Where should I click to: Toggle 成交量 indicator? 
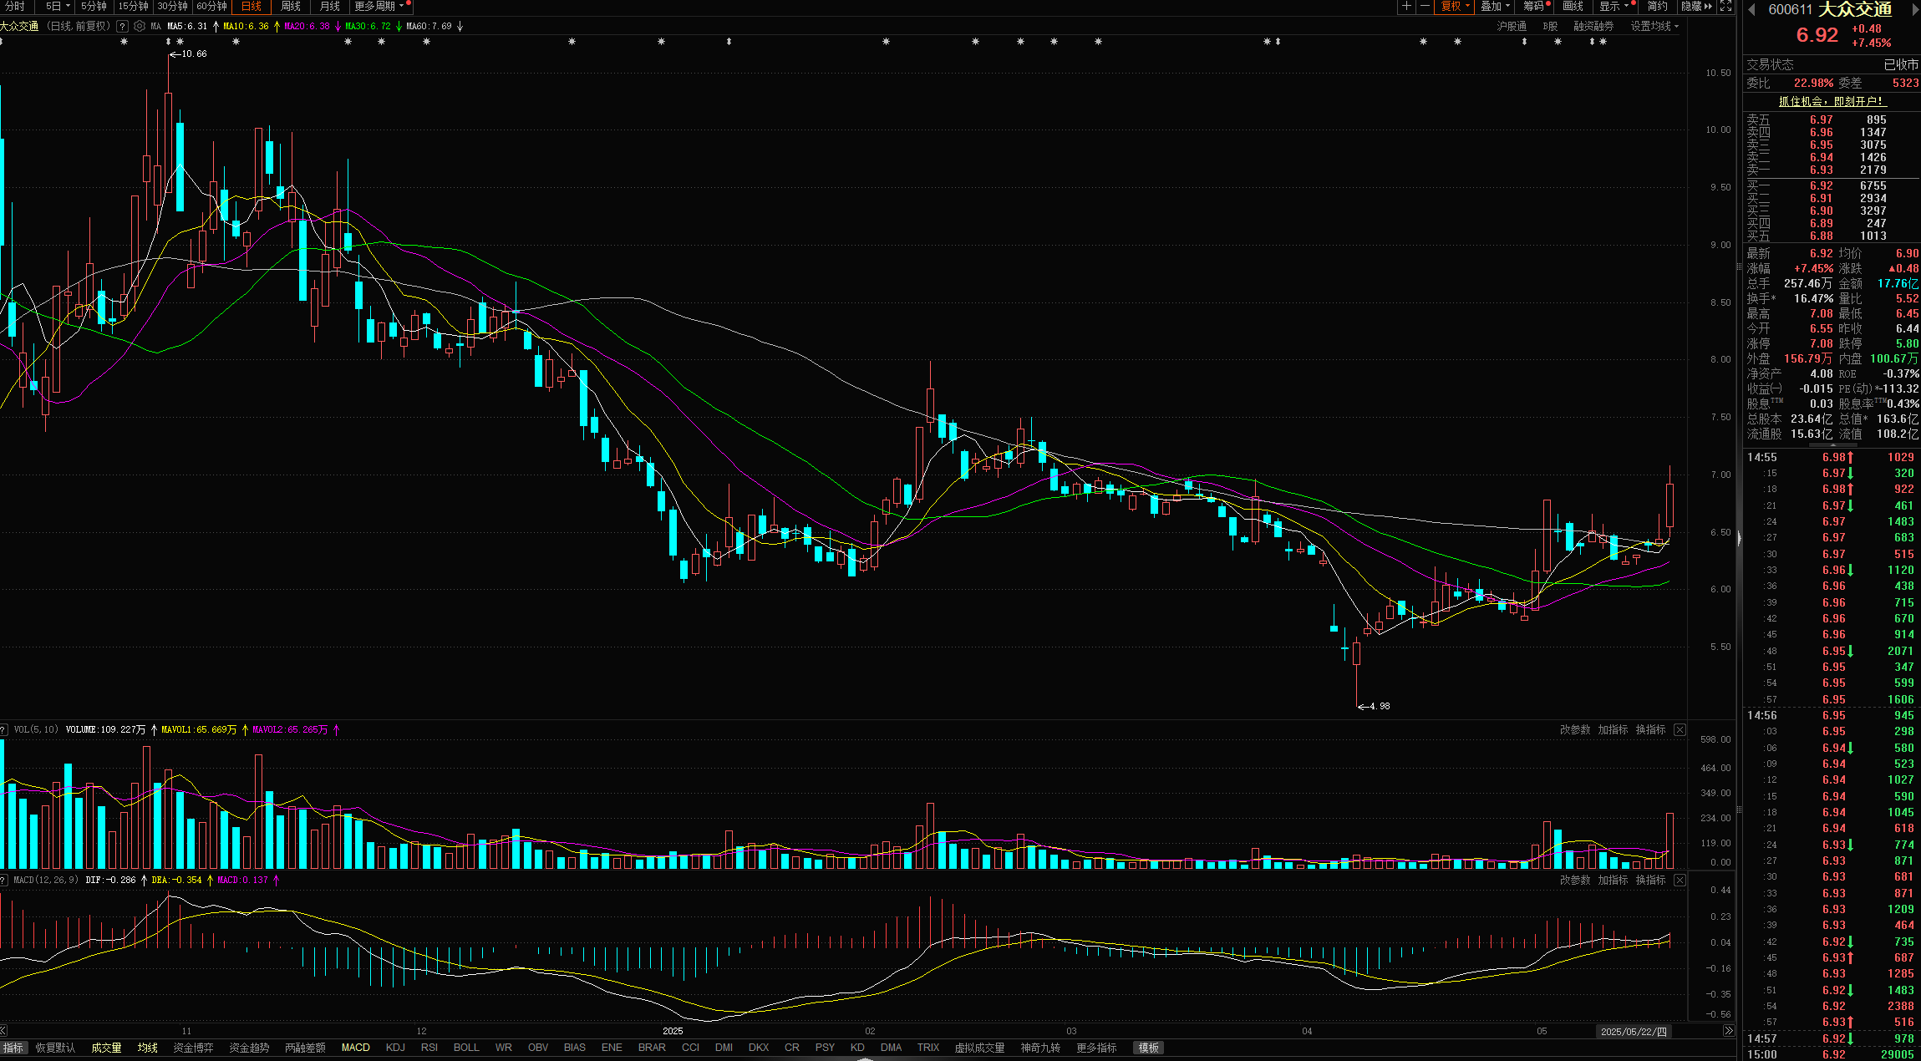(106, 1048)
